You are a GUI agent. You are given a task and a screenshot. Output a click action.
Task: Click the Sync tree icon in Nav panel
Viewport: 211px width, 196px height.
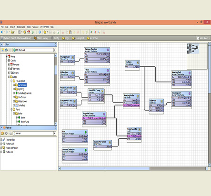point(6,50)
